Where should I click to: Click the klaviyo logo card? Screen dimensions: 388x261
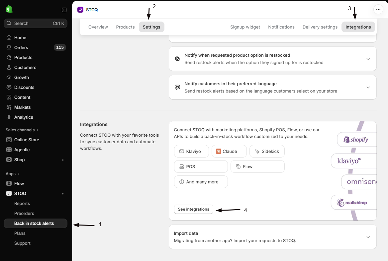point(353,161)
